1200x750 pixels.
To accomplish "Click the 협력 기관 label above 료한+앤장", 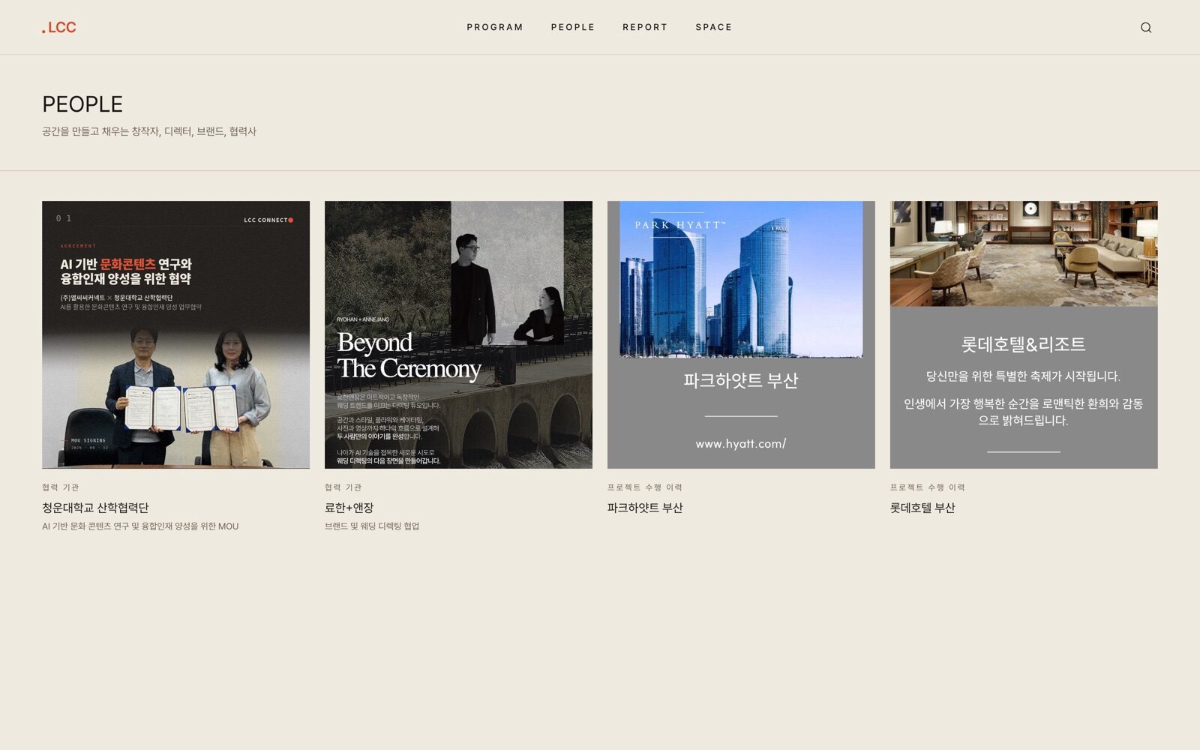I will coord(343,487).
